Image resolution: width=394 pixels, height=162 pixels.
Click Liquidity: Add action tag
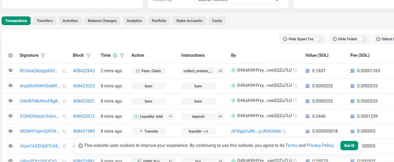pos(148,116)
